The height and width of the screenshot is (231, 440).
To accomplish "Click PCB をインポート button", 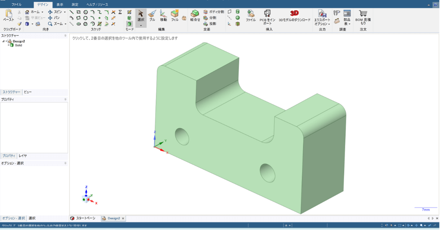I will (267, 17).
